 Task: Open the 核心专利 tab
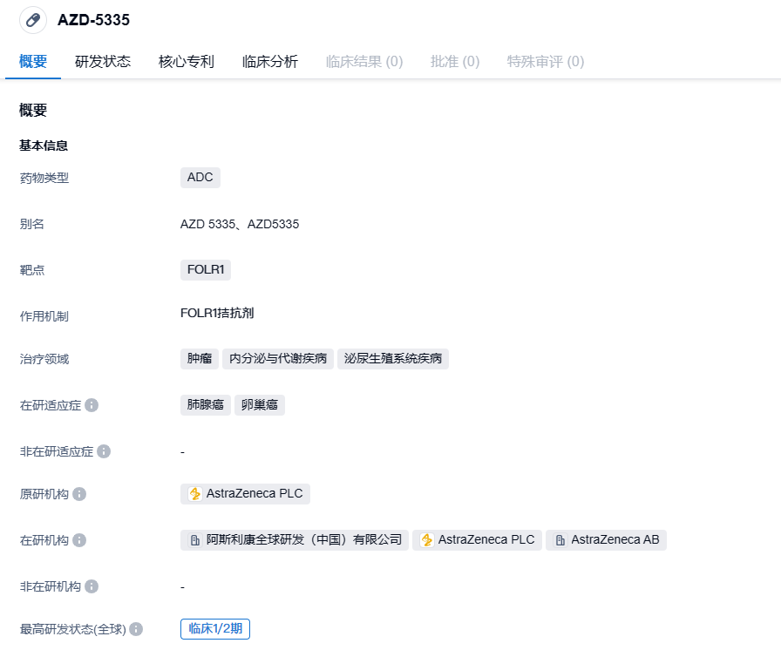[187, 62]
